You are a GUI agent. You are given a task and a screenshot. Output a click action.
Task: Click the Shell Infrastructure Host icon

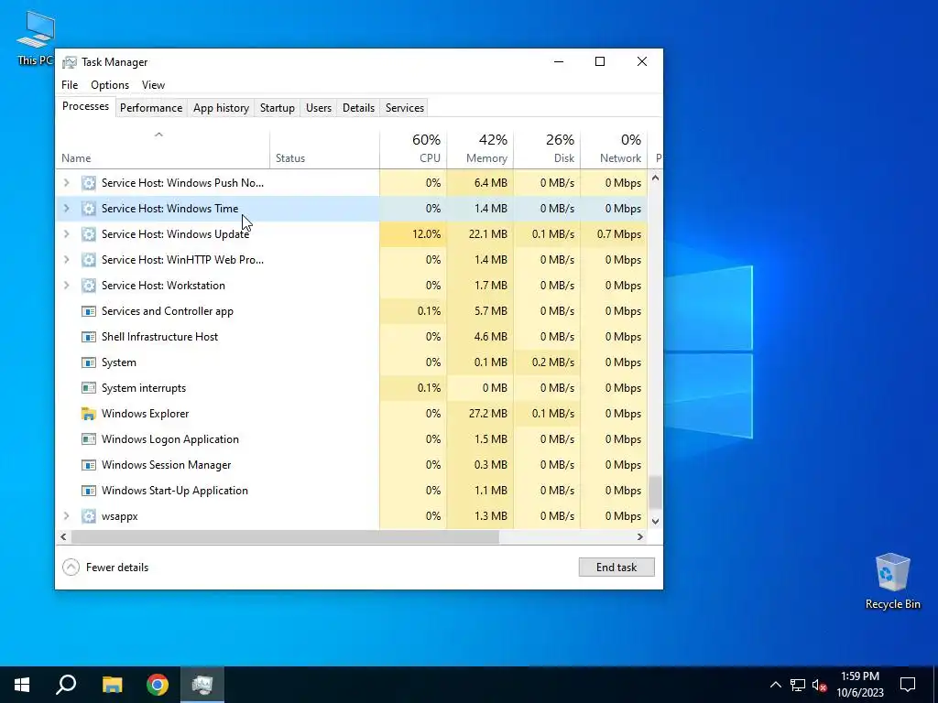(x=89, y=337)
